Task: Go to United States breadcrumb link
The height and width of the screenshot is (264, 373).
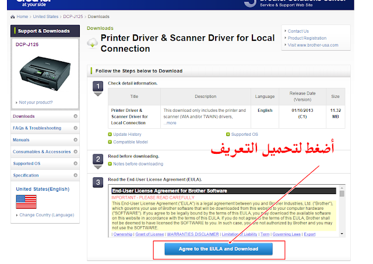Action: pos(45,17)
